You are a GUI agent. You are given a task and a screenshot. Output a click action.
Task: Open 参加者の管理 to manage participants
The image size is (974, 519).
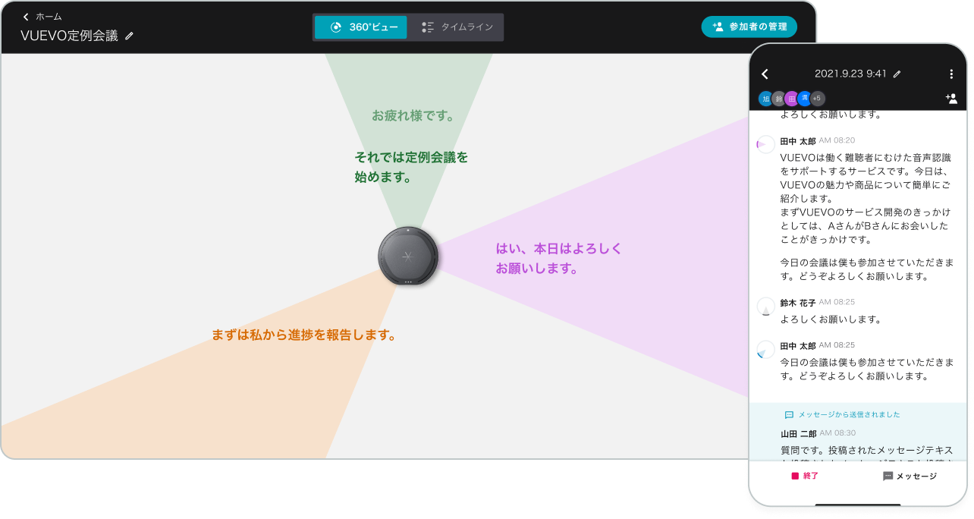[x=749, y=27]
